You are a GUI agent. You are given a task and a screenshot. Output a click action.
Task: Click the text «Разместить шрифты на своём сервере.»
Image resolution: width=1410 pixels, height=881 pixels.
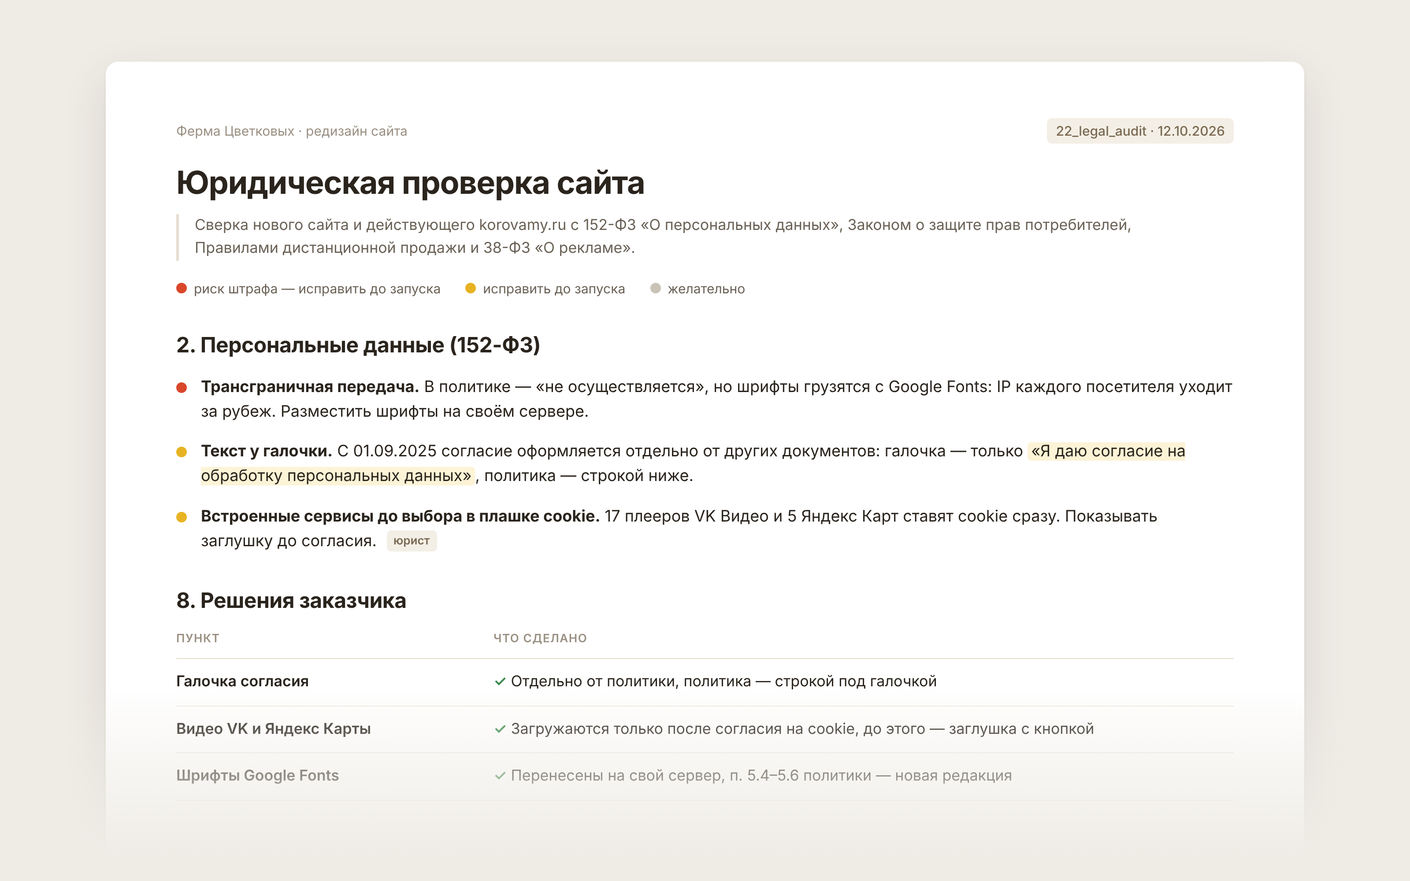click(434, 411)
